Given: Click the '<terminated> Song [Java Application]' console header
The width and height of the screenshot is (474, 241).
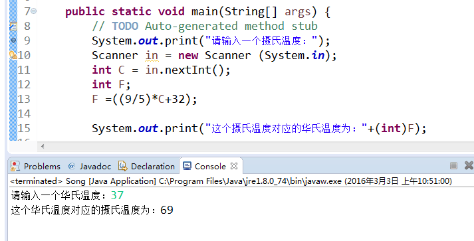Looking at the screenshot, I should (x=83, y=181).
